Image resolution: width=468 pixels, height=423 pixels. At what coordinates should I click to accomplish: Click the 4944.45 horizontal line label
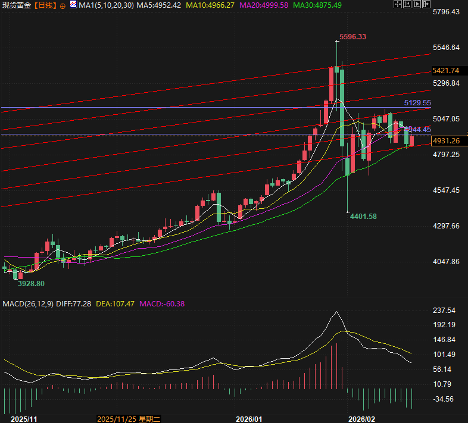click(419, 130)
